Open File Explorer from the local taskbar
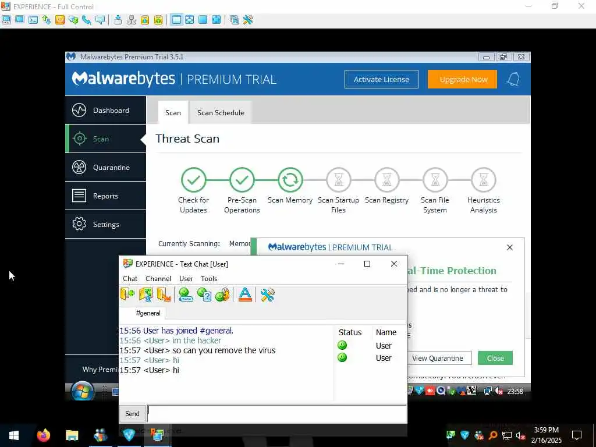The image size is (596, 447). [72, 435]
